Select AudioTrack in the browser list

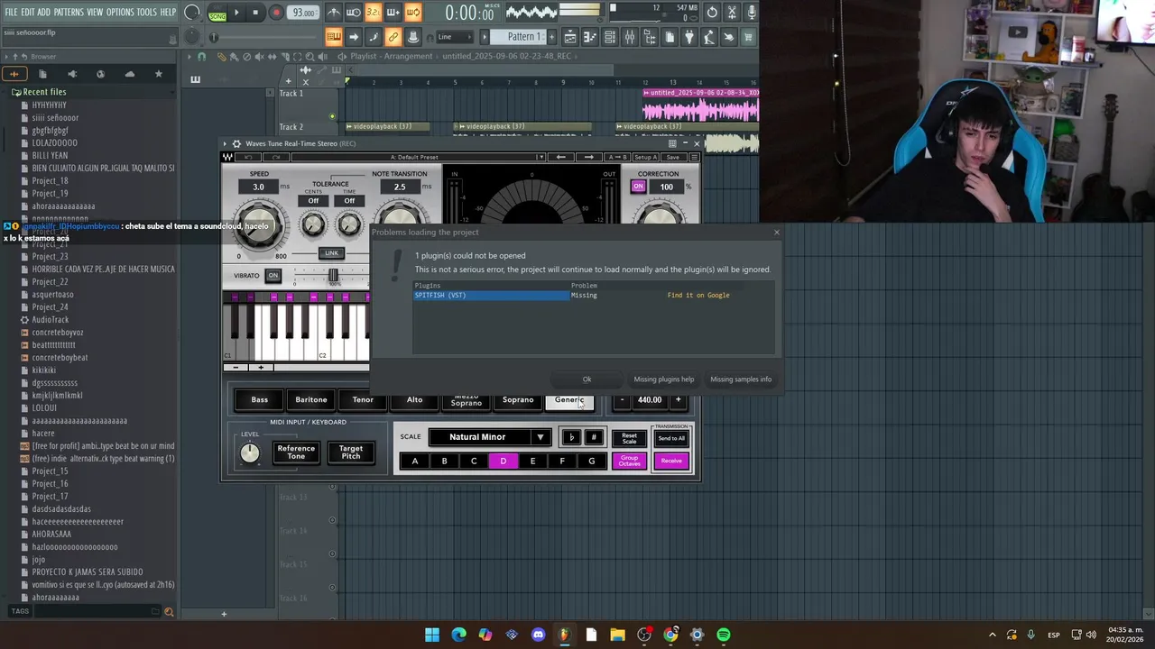coord(50,319)
